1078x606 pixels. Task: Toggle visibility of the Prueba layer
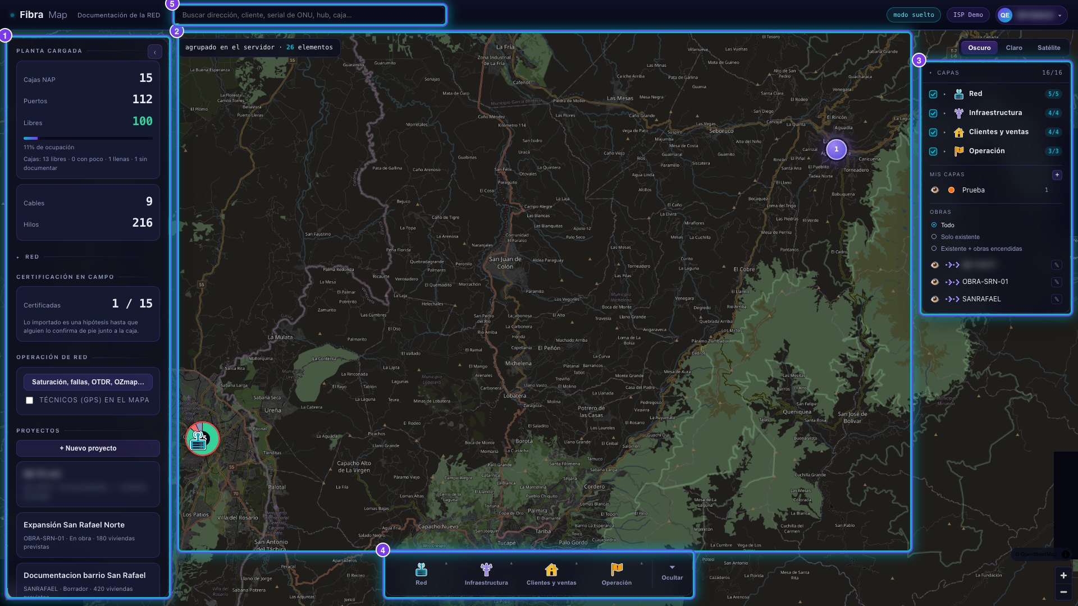click(935, 190)
